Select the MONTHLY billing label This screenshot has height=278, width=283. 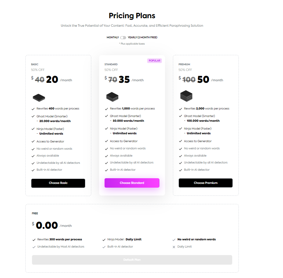pyautogui.click(x=113, y=37)
